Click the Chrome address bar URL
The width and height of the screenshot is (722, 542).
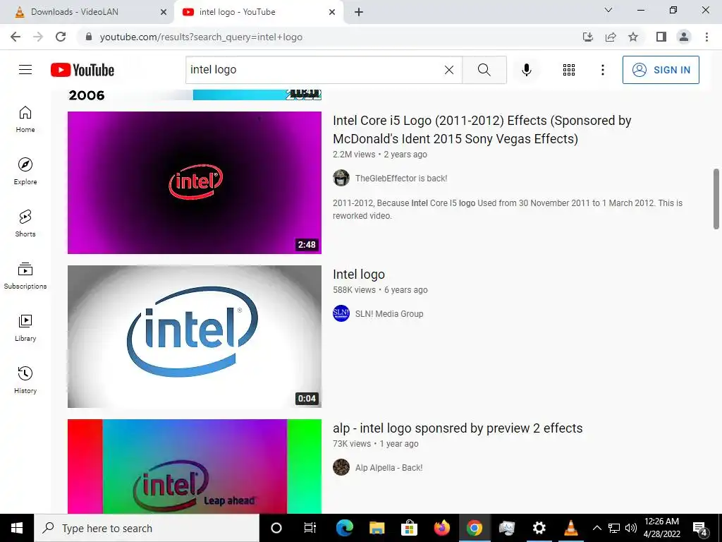(x=201, y=37)
